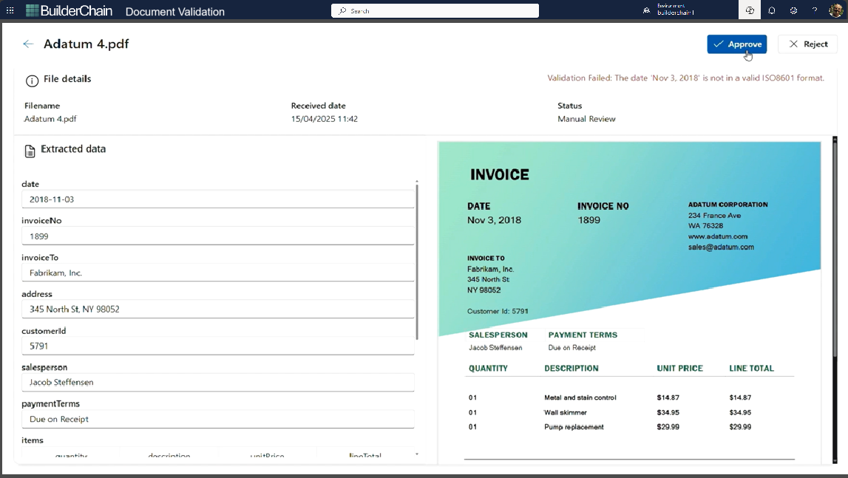Approve the Adatum 4.pdf document

click(x=736, y=44)
